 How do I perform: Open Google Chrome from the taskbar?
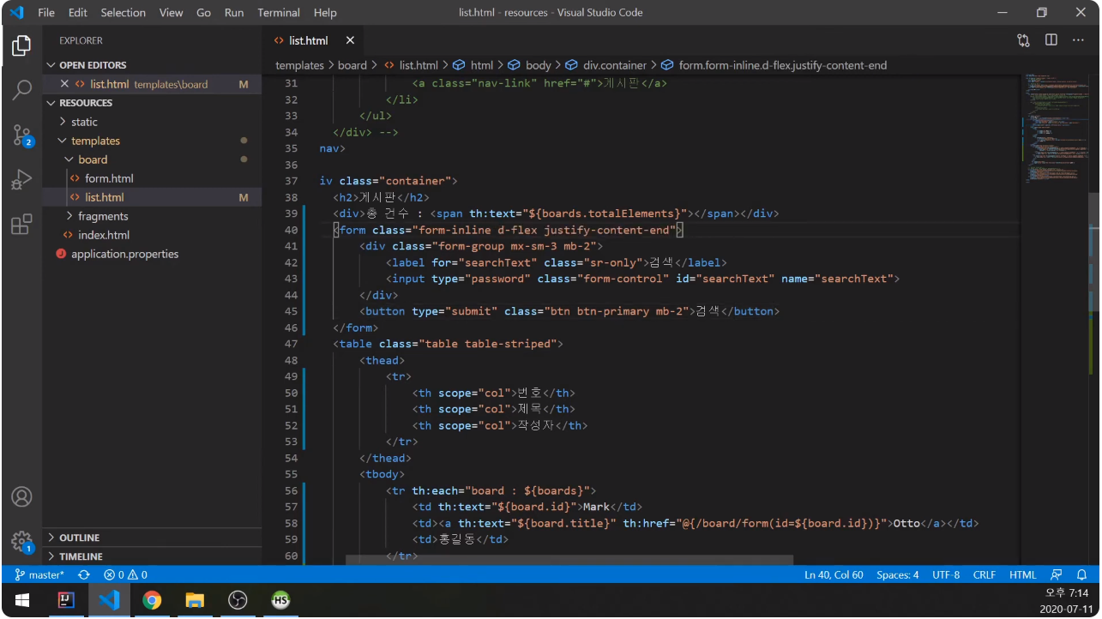(x=152, y=600)
